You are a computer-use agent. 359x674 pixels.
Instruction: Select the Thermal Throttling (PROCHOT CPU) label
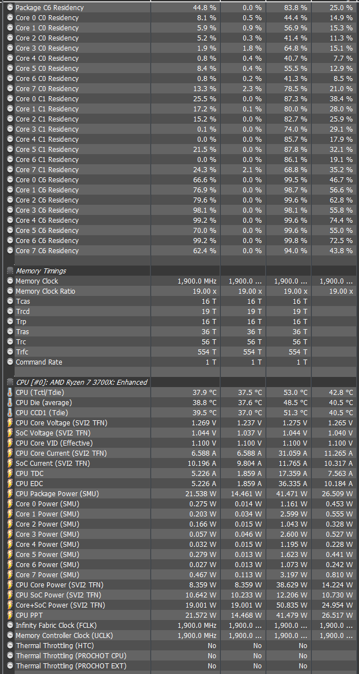[71, 656]
